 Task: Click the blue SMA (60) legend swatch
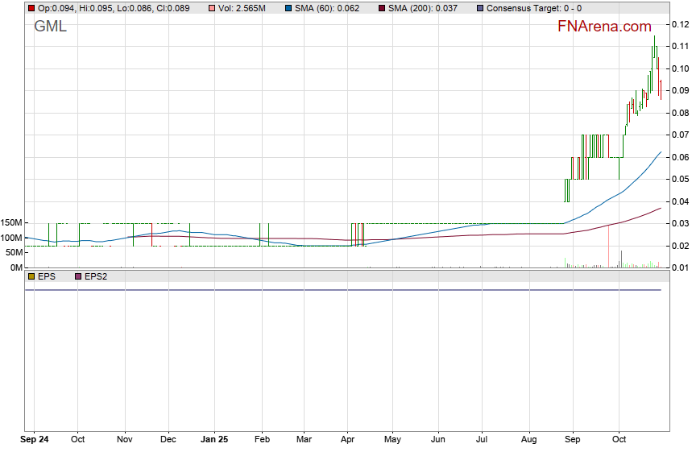289,8
